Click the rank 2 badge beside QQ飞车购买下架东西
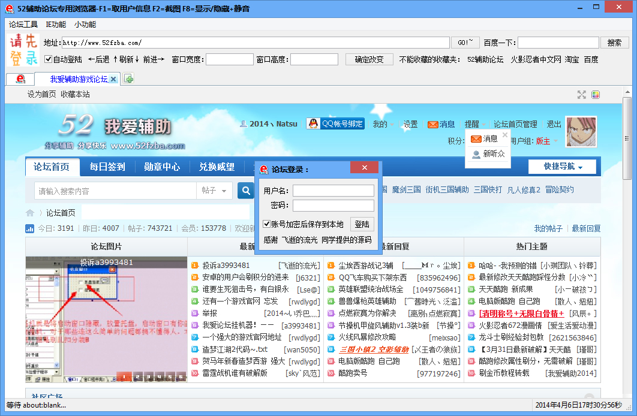This screenshot has height=416, width=637. pos(331,278)
